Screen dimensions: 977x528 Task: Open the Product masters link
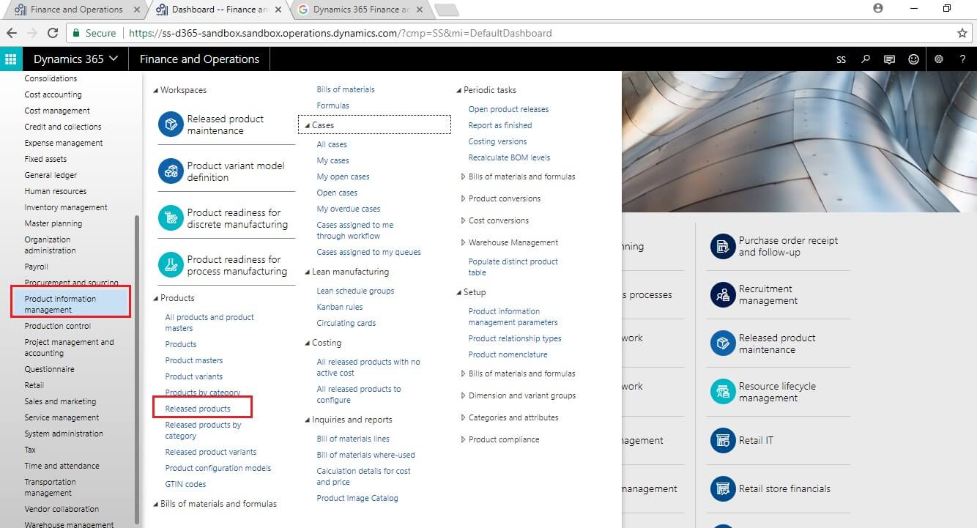tap(194, 360)
